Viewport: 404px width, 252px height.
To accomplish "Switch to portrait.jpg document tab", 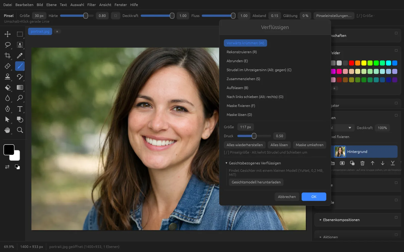I will tap(40, 31).
